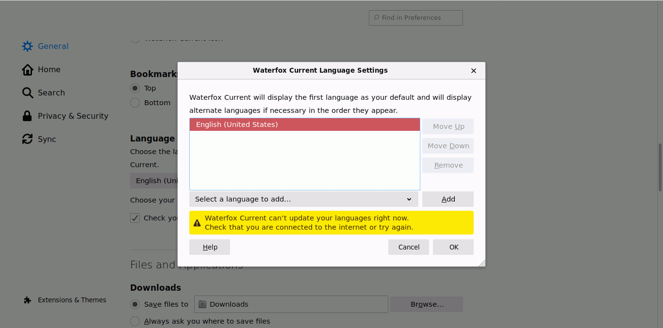
Task: Click the Sync arrows icon in sidebar
Action: (x=28, y=140)
